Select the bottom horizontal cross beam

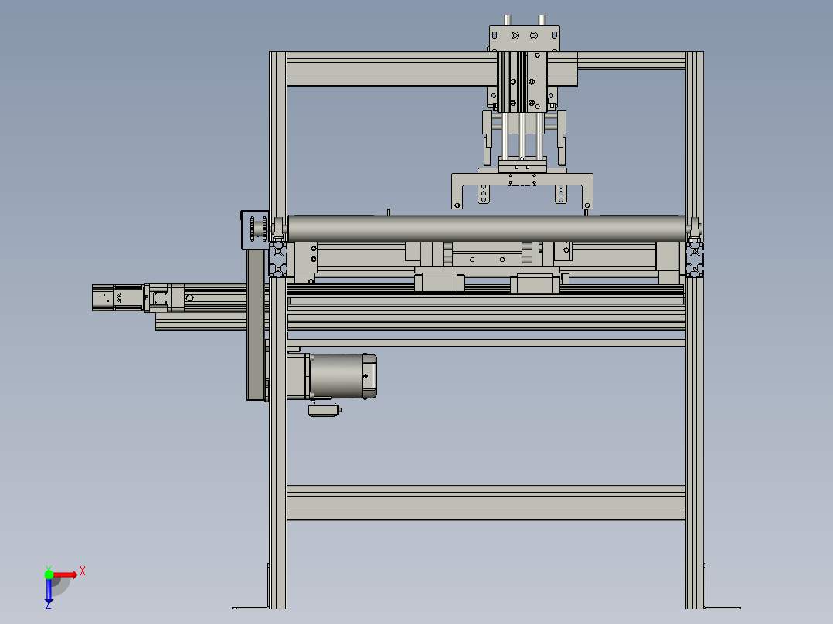[x=486, y=503]
